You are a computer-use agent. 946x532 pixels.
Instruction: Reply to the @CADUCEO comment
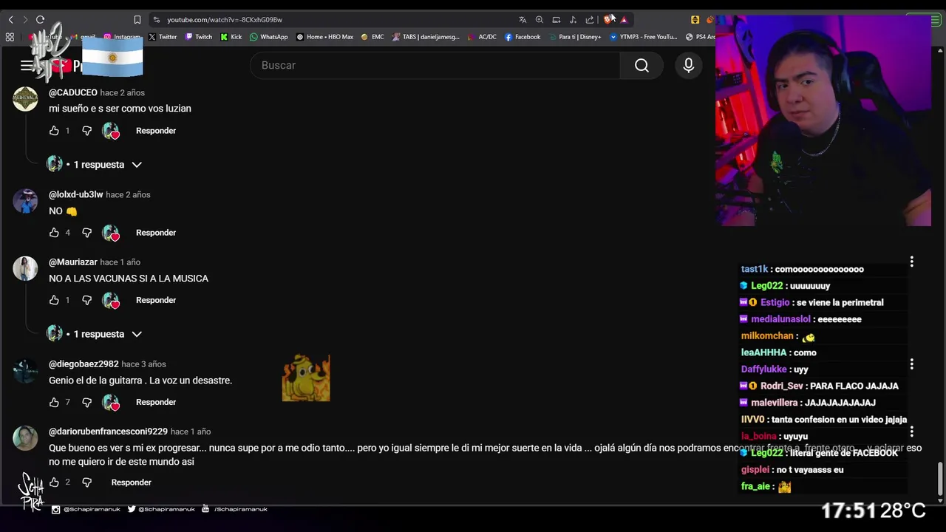[156, 131]
